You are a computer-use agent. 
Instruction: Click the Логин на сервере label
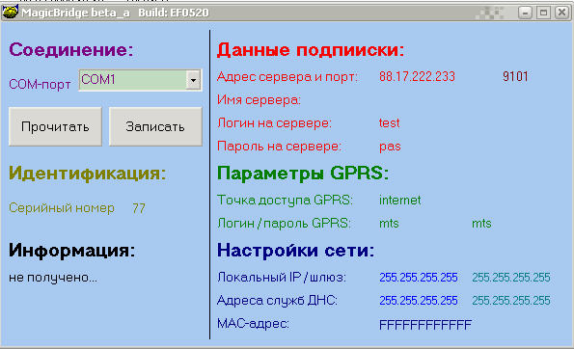(x=274, y=122)
